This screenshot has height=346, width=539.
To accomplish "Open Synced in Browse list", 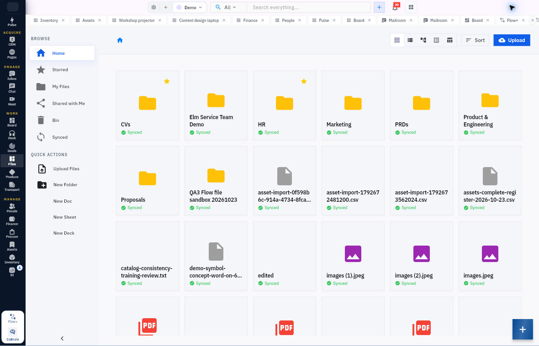I will click(62, 137).
